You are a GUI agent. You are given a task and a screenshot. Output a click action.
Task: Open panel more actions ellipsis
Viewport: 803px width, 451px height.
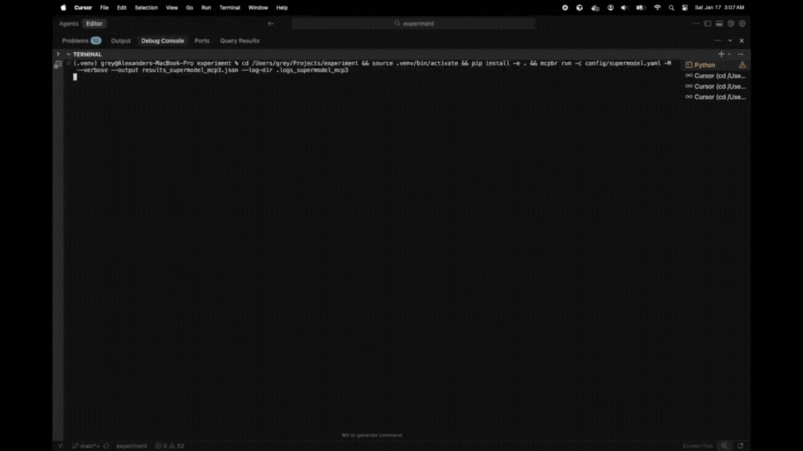(718, 41)
